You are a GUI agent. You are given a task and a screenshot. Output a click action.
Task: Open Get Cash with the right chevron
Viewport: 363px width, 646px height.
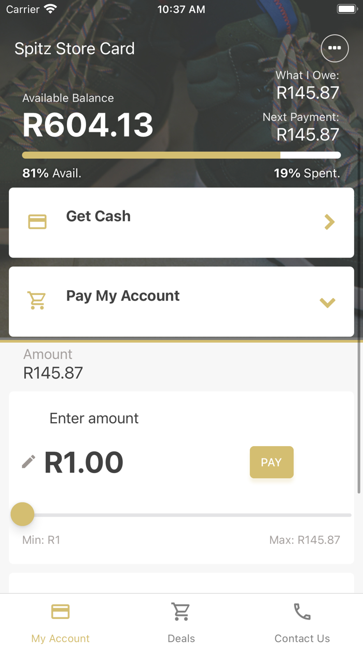click(x=329, y=222)
